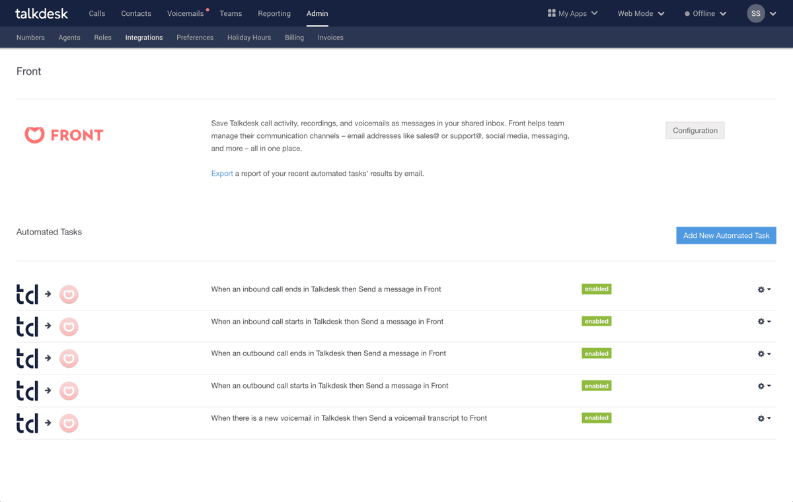Expand the SS profile avatar dropdown

[x=760, y=13]
